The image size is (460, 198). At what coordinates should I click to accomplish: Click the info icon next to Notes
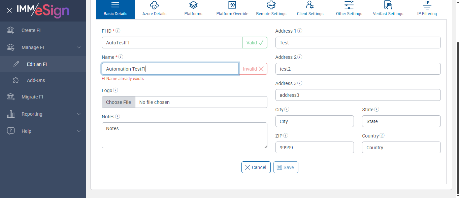tap(118, 116)
